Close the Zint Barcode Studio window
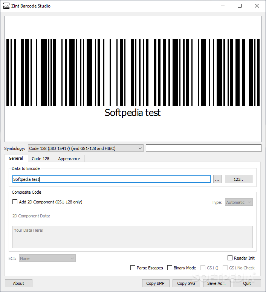This screenshot has height=292, width=266. coord(257,6)
